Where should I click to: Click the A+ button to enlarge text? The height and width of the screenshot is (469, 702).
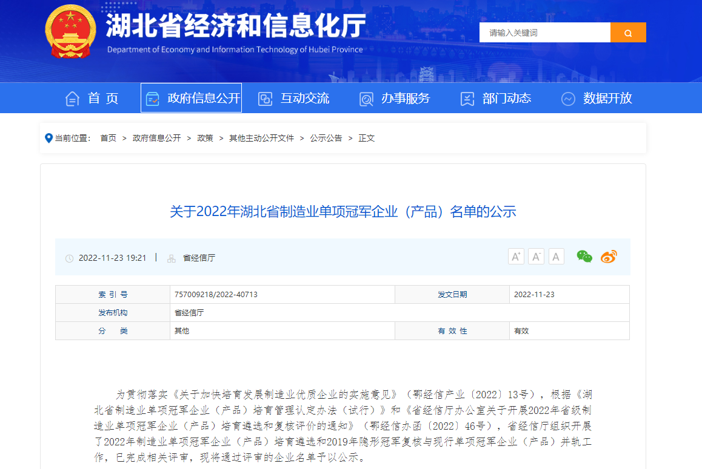click(x=516, y=256)
